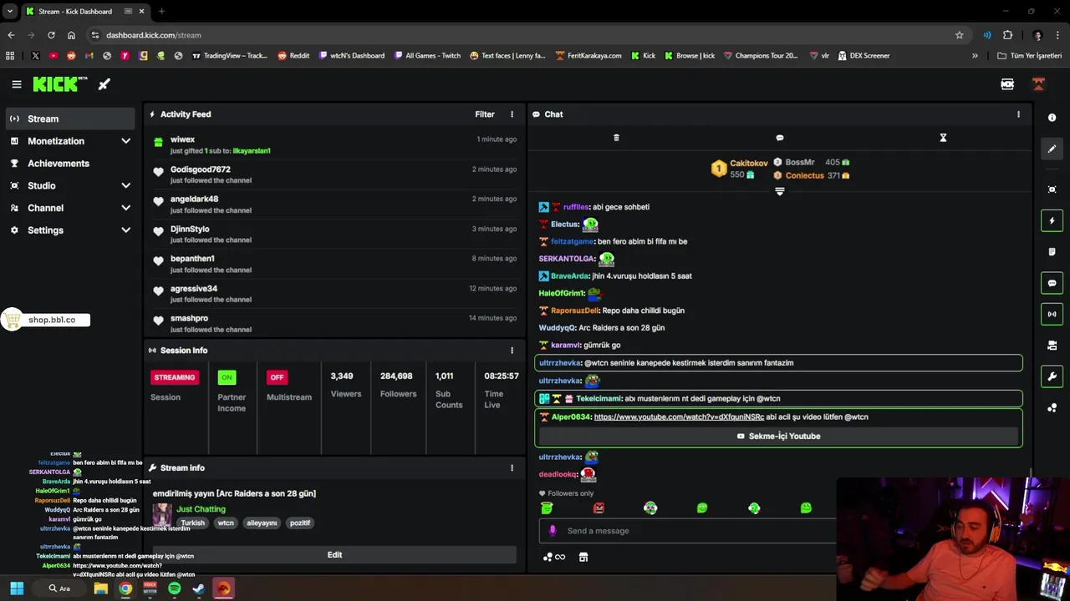Open Achievements in the left sidebar
Viewport: 1070px width, 601px height.
coord(70,164)
